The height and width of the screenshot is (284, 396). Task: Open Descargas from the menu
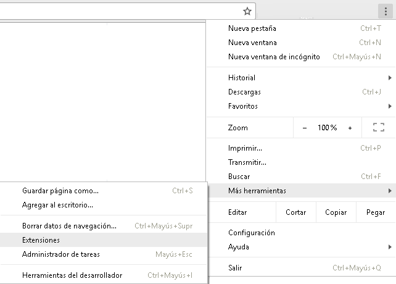pos(244,92)
